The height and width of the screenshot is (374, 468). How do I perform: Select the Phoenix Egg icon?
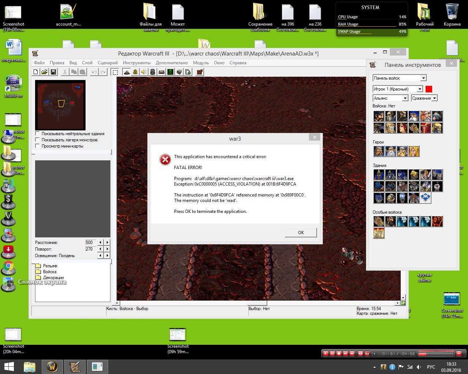coord(379,233)
